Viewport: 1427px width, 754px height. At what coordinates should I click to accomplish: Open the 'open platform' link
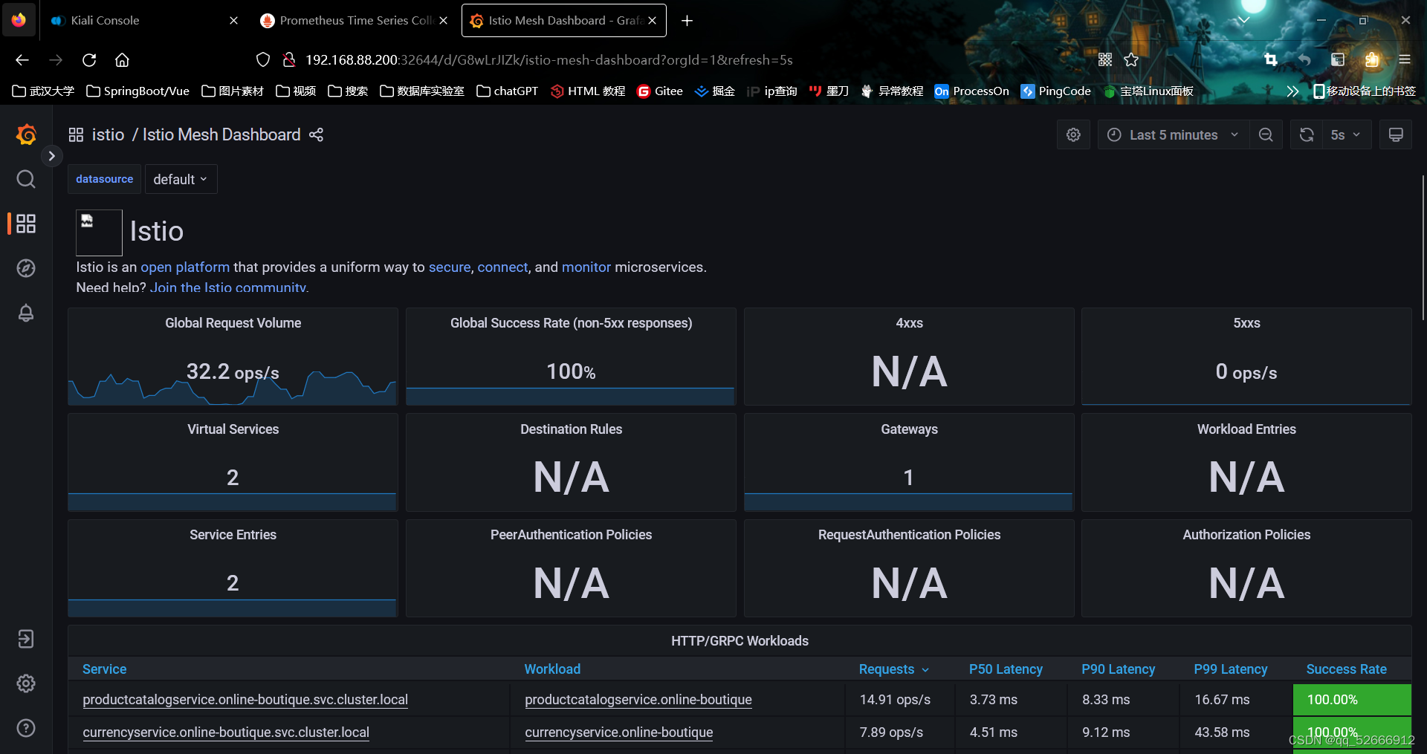coord(185,267)
